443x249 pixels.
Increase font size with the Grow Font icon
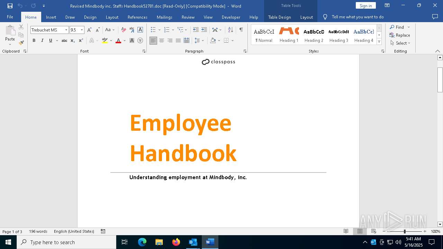[90, 30]
